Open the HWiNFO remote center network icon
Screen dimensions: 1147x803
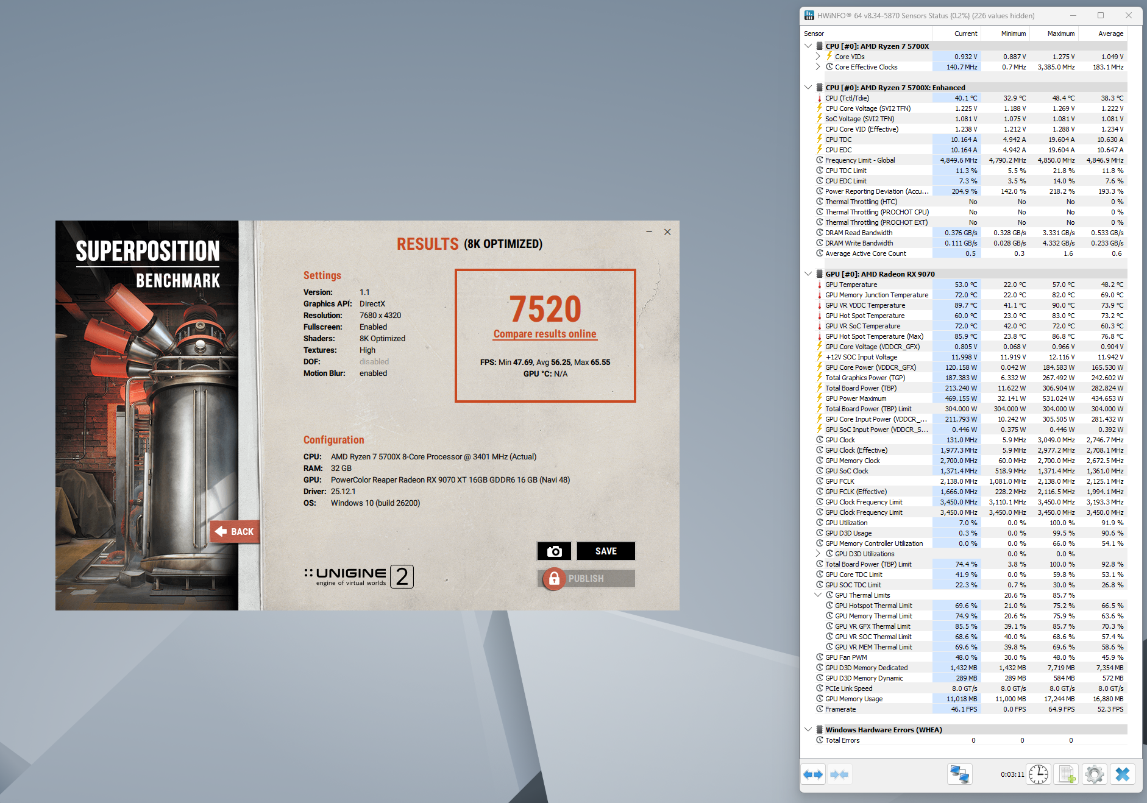(959, 774)
